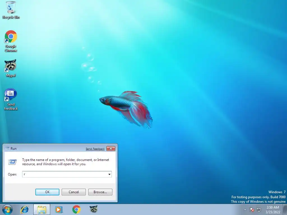Confirm with the OK button

coord(47,192)
